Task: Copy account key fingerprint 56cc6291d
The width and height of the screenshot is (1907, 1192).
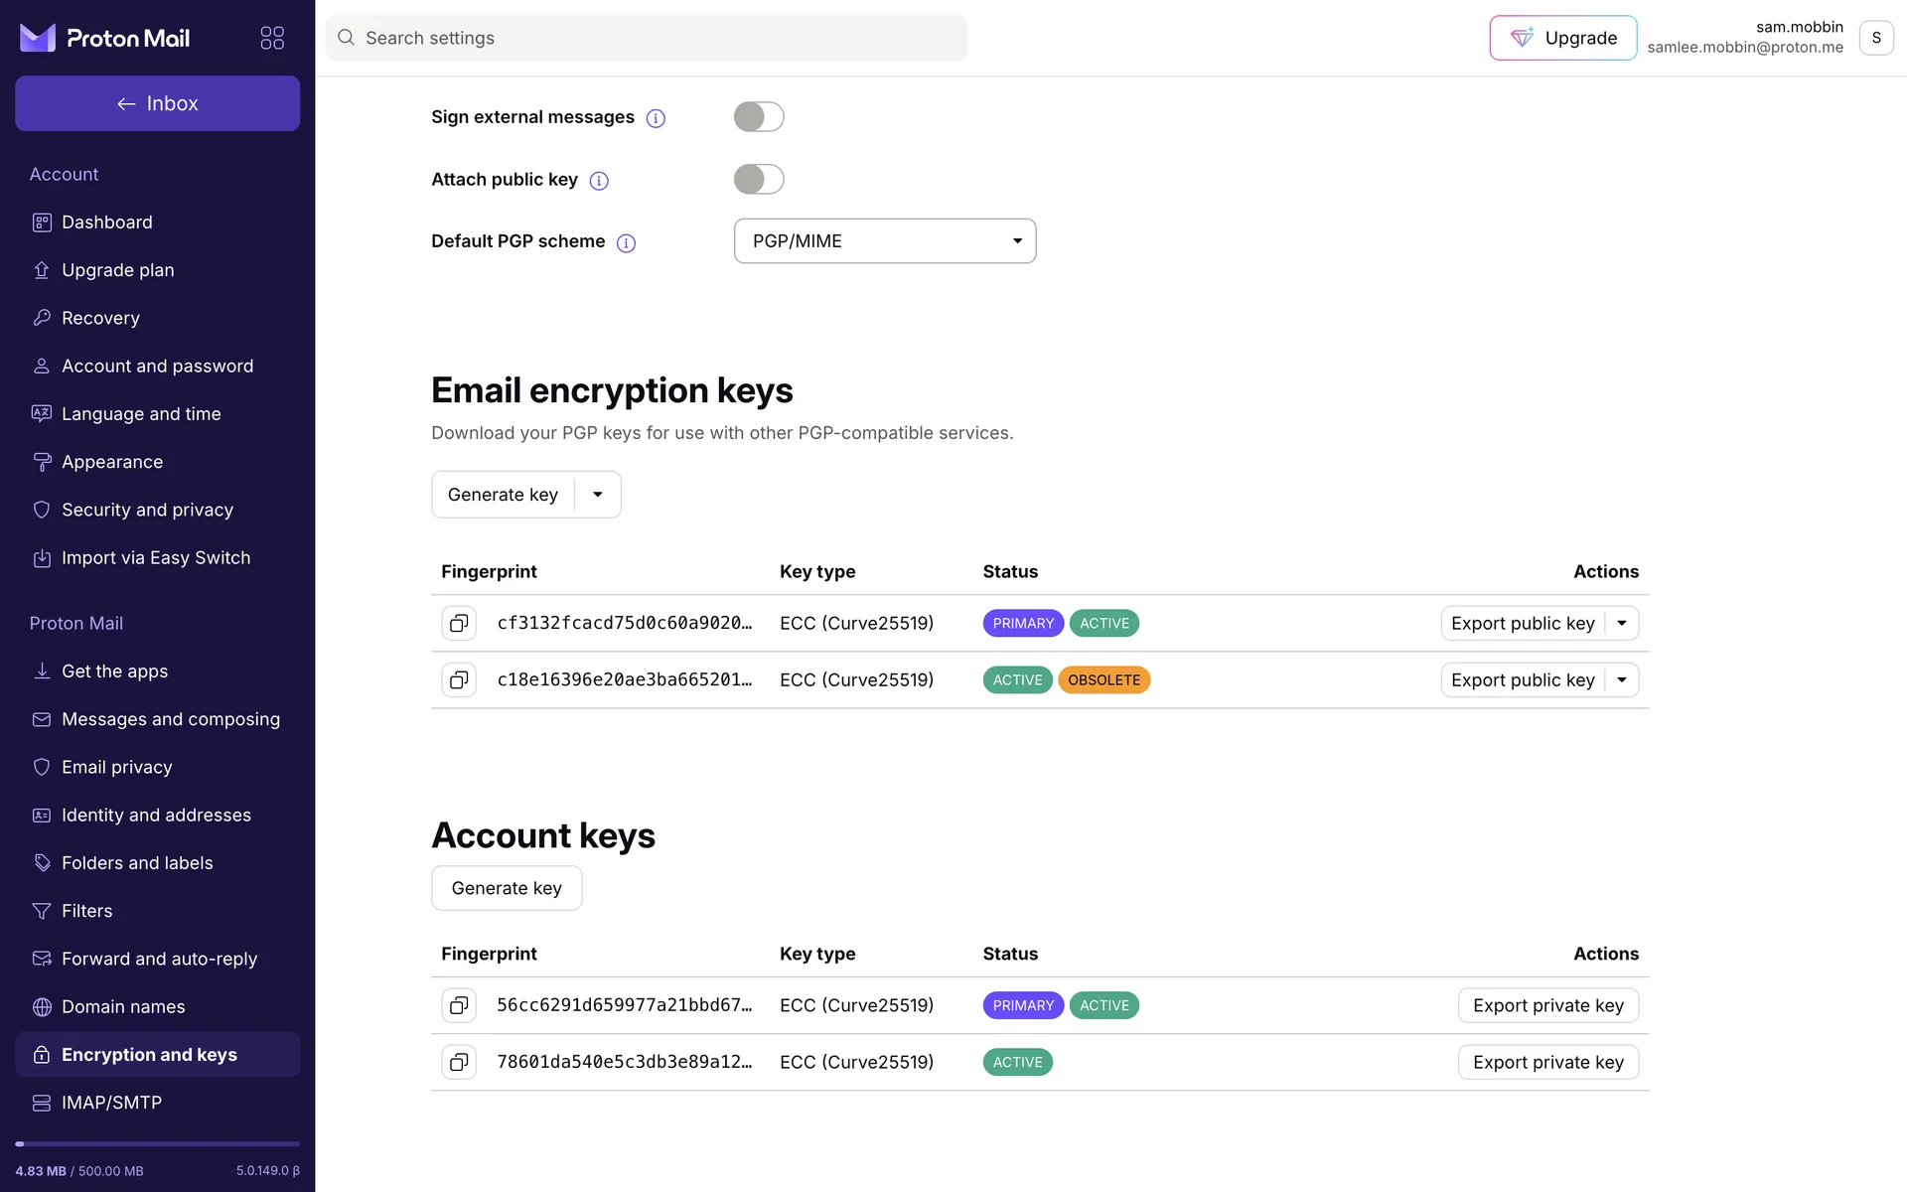Action: [x=459, y=1005]
